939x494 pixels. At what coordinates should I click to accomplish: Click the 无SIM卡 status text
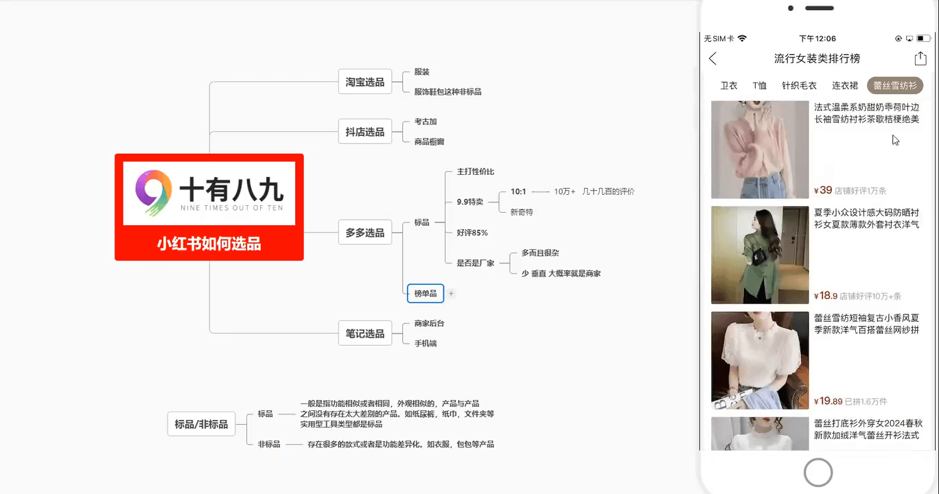tap(719, 38)
